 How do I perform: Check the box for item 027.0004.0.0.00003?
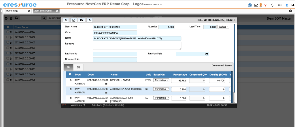(x=8, y=32)
